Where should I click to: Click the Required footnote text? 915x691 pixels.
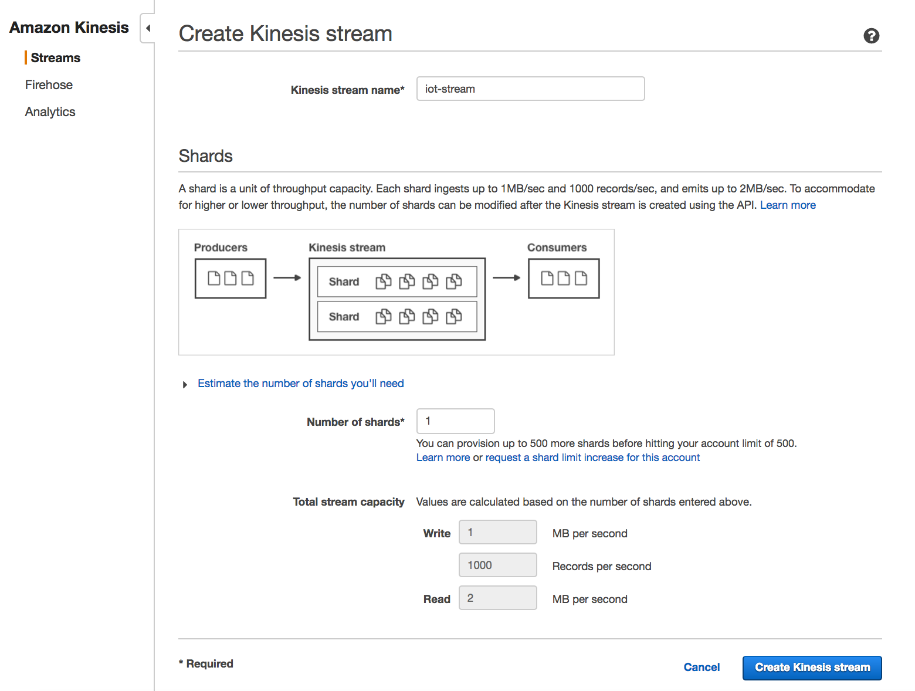point(206,663)
